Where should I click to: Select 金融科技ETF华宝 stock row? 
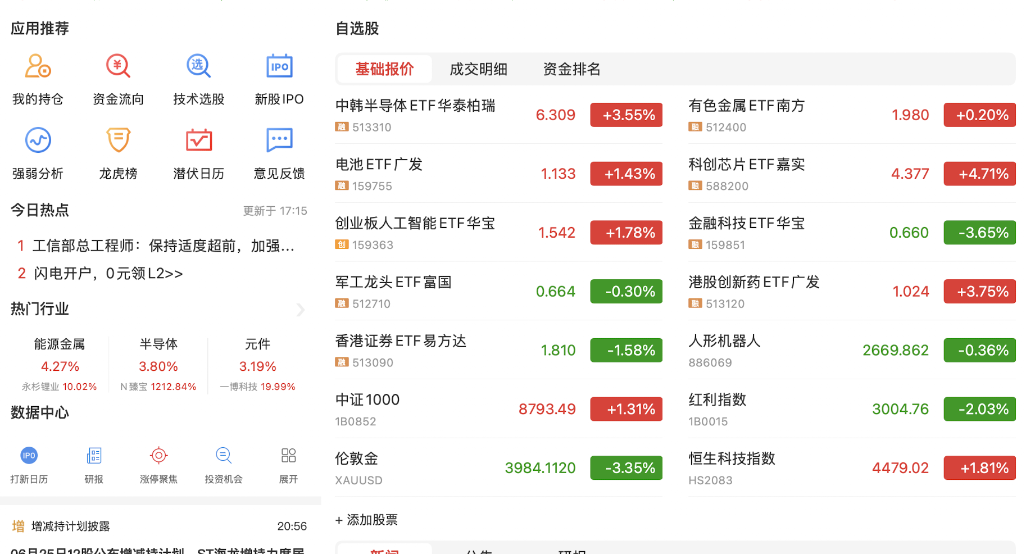tap(852, 233)
